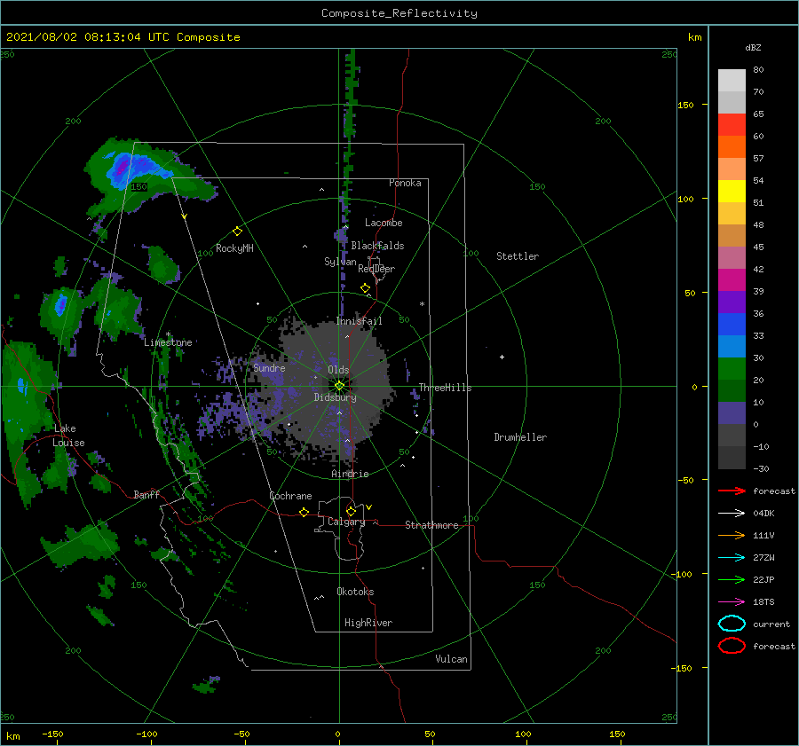
Task: Click the HighRiver label
Action: [x=368, y=623]
